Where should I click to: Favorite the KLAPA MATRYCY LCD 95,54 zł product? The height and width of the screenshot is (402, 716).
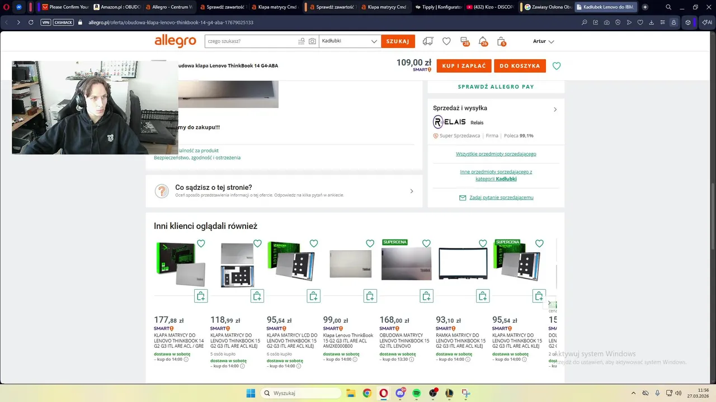[314, 243]
